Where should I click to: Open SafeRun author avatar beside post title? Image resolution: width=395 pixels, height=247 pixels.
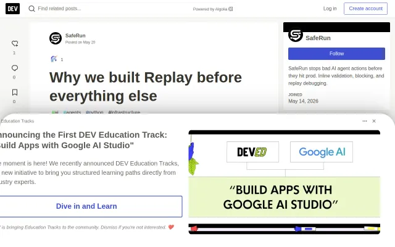point(56,38)
